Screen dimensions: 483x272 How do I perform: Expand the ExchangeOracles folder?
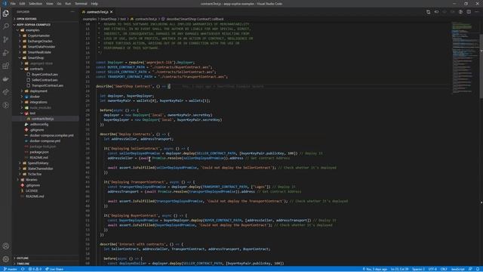[x=45, y=41]
